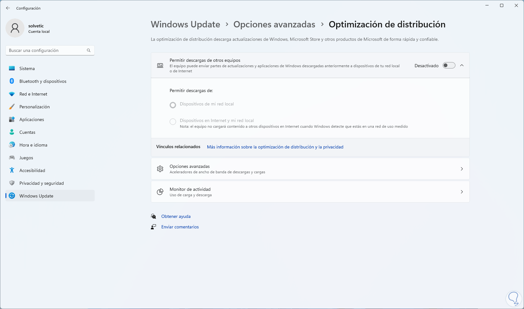Click the Obtener ayuda link
The image size is (524, 309).
pos(176,216)
